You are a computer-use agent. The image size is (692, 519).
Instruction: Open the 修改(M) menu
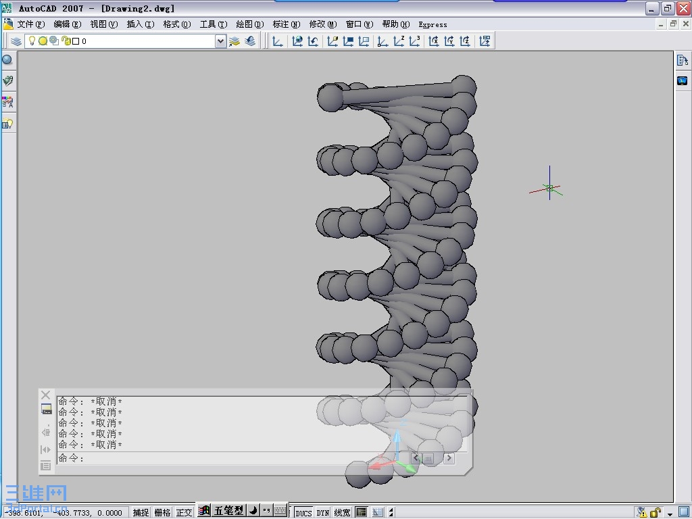click(323, 24)
